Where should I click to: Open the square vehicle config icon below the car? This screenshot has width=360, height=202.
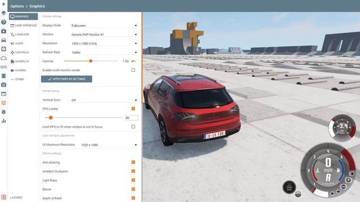coord(4,49)
